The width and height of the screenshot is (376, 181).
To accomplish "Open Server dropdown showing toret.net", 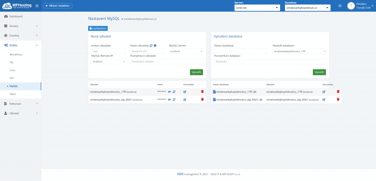I will [x=257, y=8].
